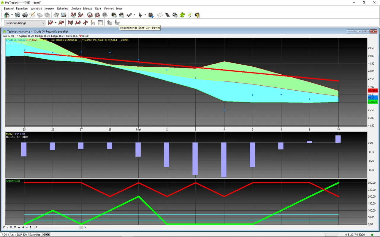Click the magnifier search screen toolbar icon
The height and width of the screenshot is (237, 380).
[x=64, y=15]
